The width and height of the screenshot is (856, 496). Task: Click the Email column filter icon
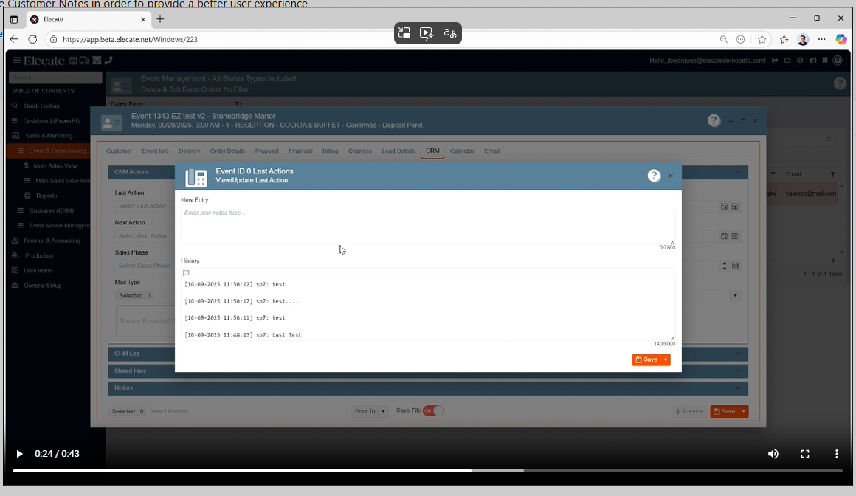coord(832,174)
